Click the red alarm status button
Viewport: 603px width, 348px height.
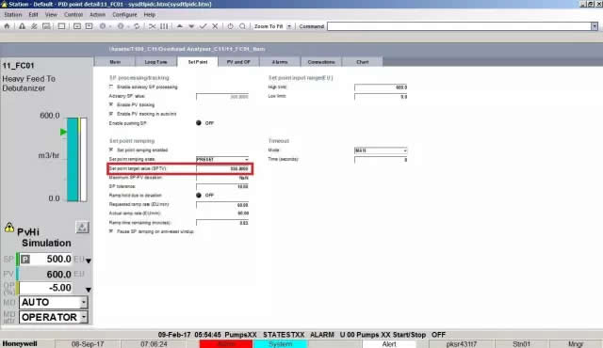(x=226, y=344)
